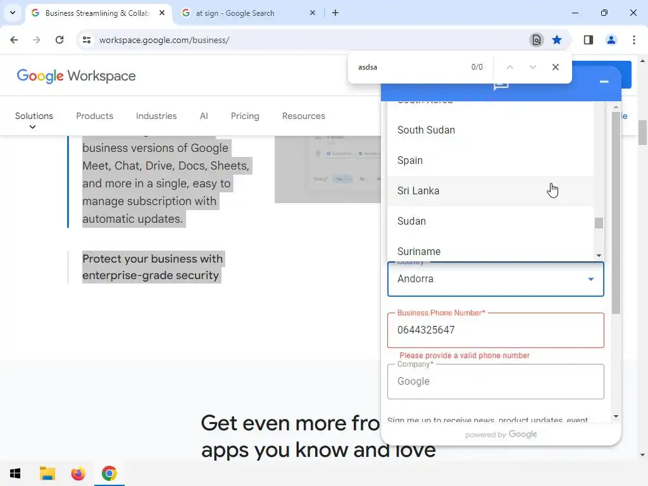Open the browser side panel
This screenshot has width=648, height=486.
(x=588, y=40)
